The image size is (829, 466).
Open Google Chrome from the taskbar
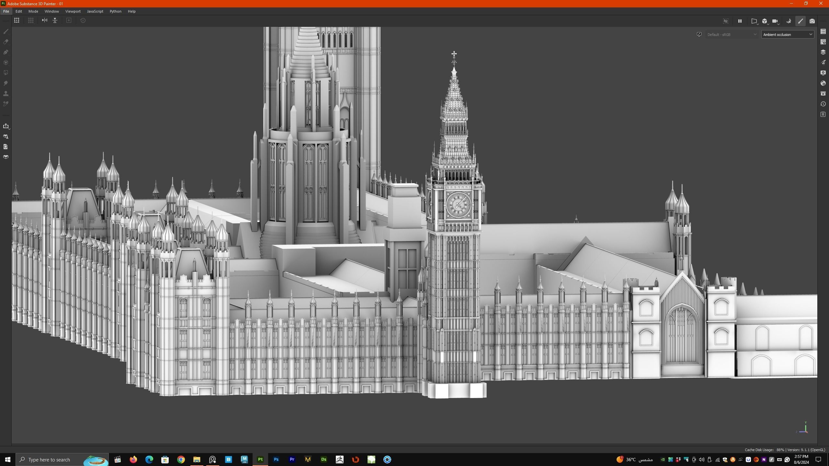[x=181, y=460]
